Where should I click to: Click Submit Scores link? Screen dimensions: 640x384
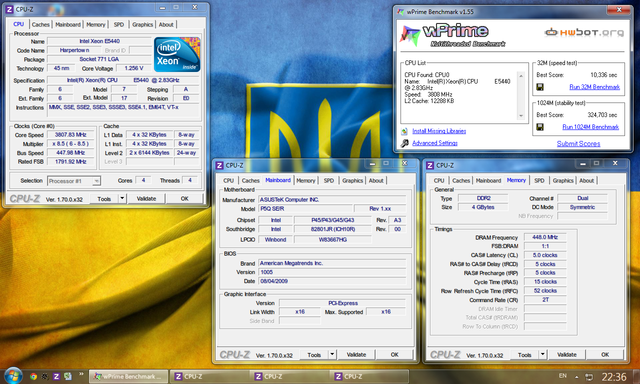(578, 143)
